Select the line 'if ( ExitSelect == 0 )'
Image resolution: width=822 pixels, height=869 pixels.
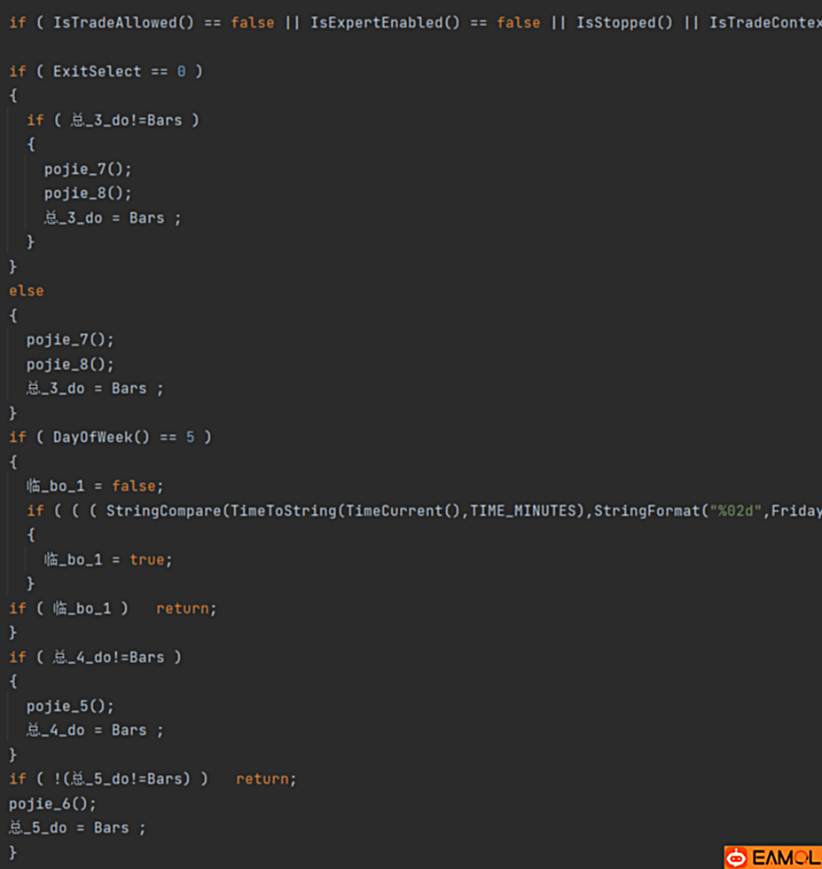point(106,72)
